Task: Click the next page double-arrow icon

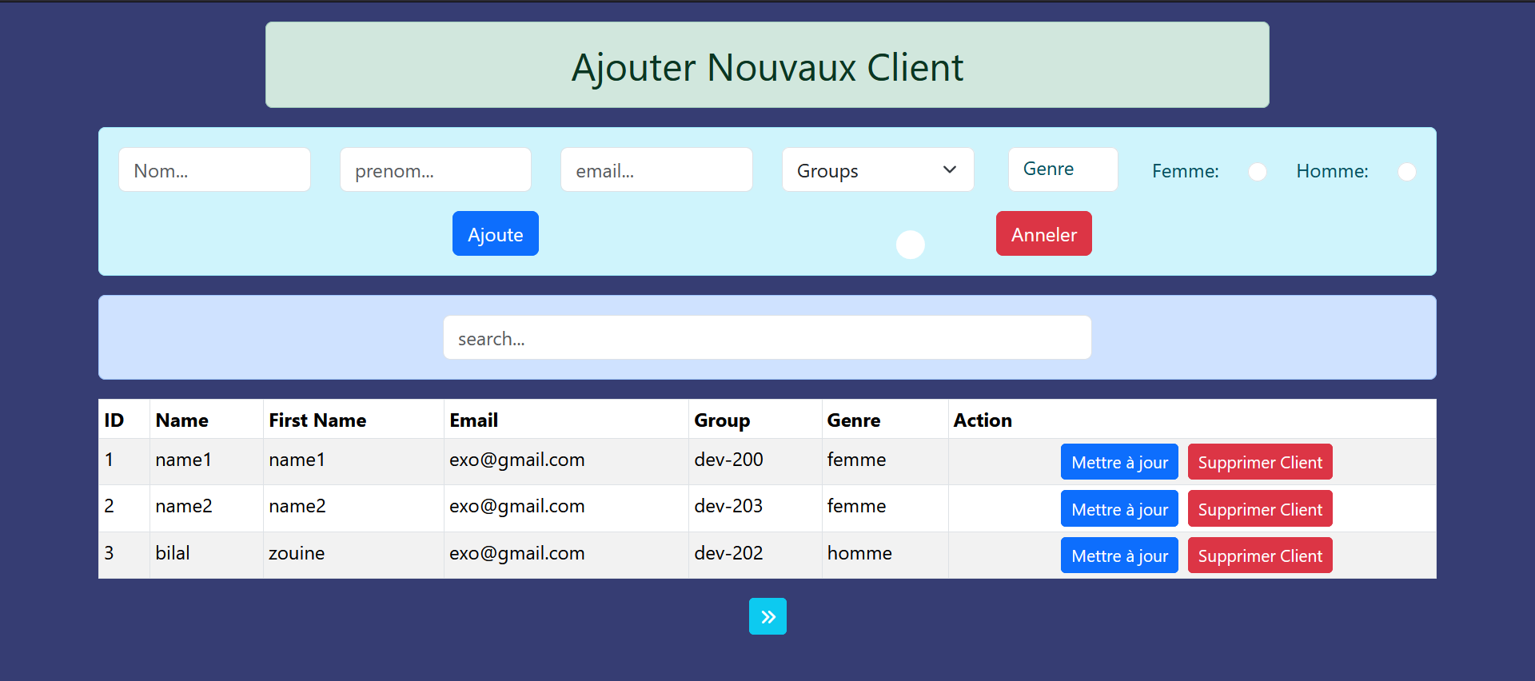Action: (x=767, y=616)
